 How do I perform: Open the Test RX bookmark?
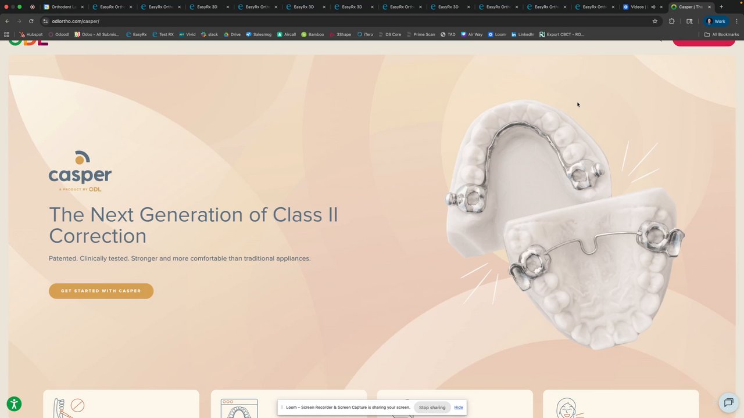pyautogui.click(x=163, y=34)
